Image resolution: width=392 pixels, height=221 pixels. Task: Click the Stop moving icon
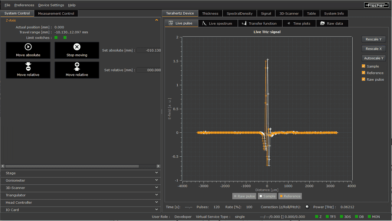77,47
